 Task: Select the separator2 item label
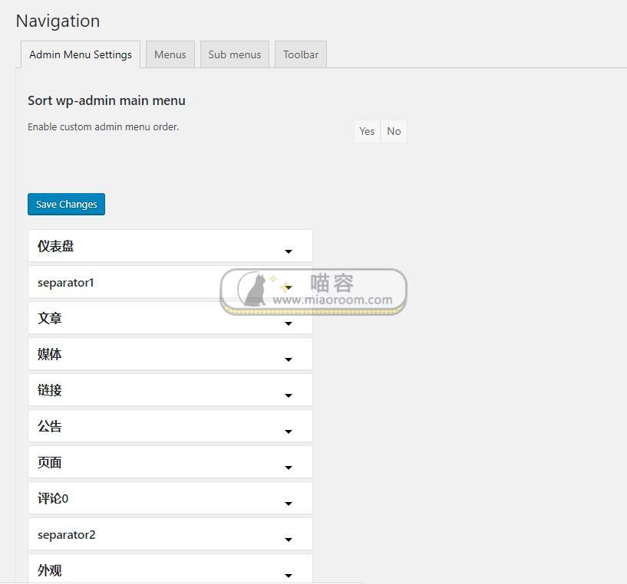(x=66, y=535)
